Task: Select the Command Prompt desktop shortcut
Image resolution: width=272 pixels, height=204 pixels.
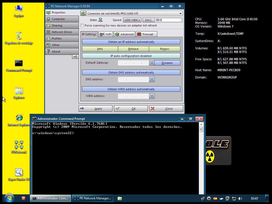Action: coord(19,66)
